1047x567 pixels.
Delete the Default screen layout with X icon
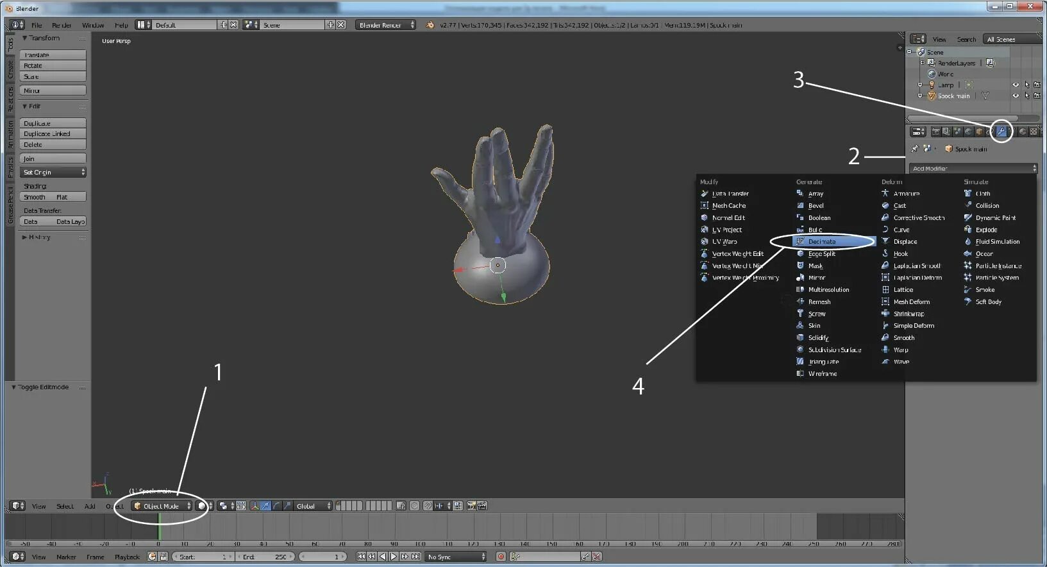click(233, 25)
